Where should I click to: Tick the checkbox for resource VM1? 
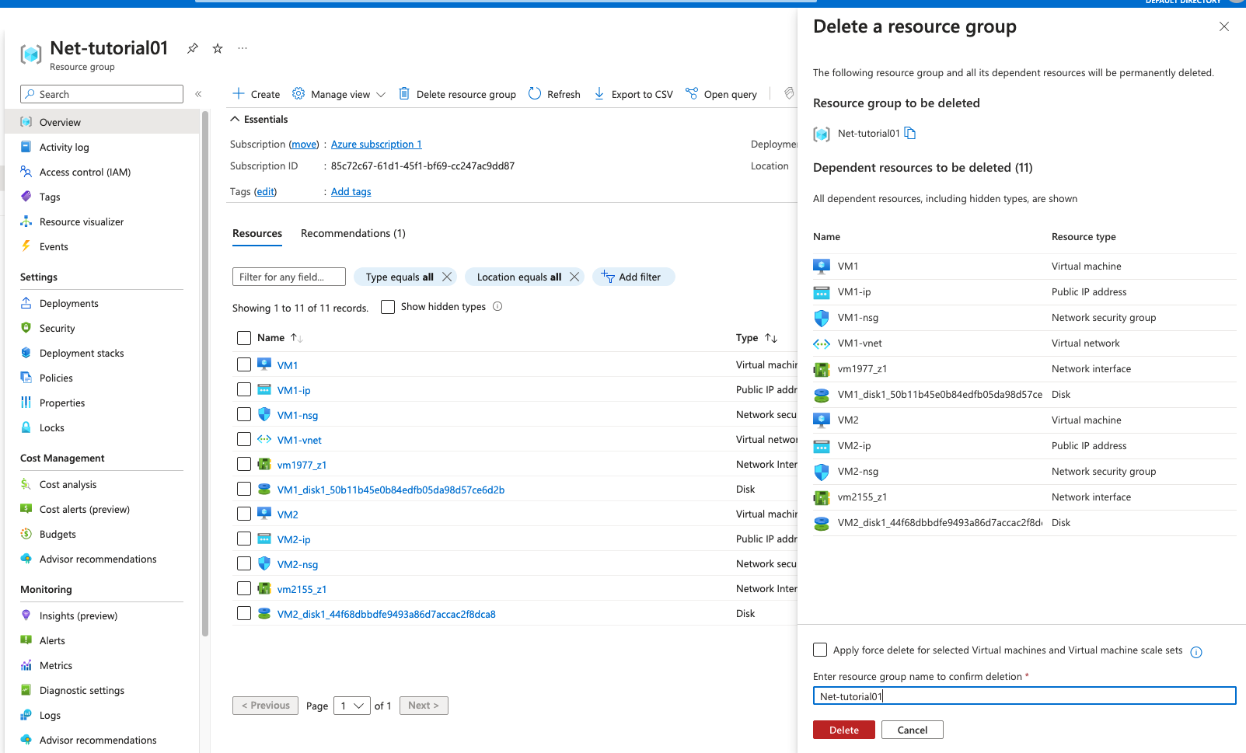click(244, 364)
